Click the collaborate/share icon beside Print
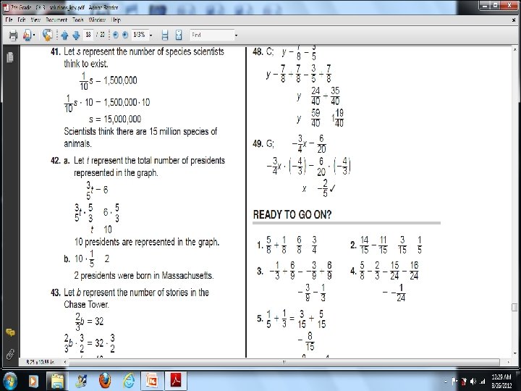 pyautogui.click(x=27, y=35)
